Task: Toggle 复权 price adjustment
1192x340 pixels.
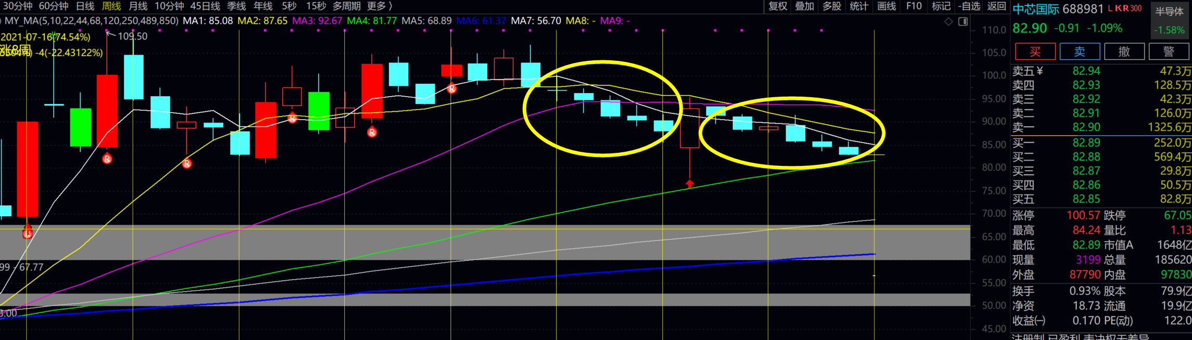Action: pyautogui.click(x=778, y=6)
